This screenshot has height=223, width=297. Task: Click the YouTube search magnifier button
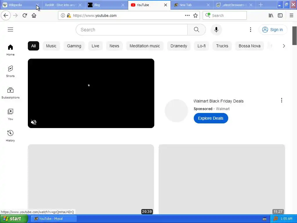pos(196,30)
